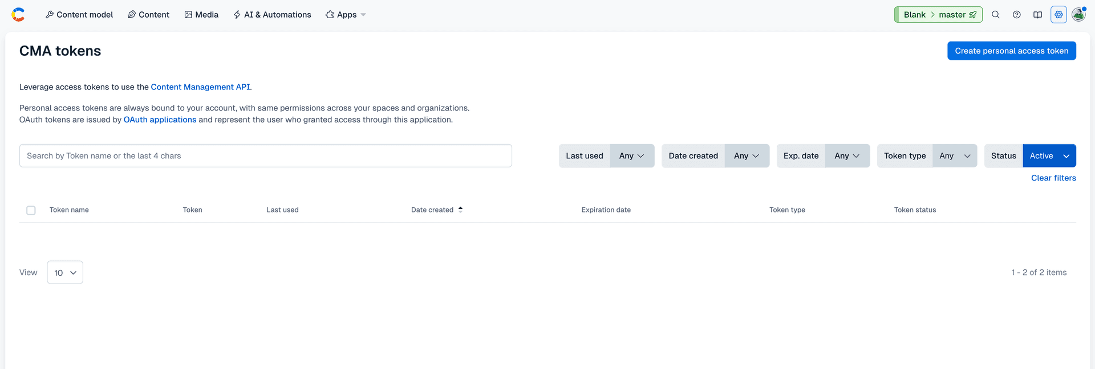Click the Token status column header

pos(915,210)
